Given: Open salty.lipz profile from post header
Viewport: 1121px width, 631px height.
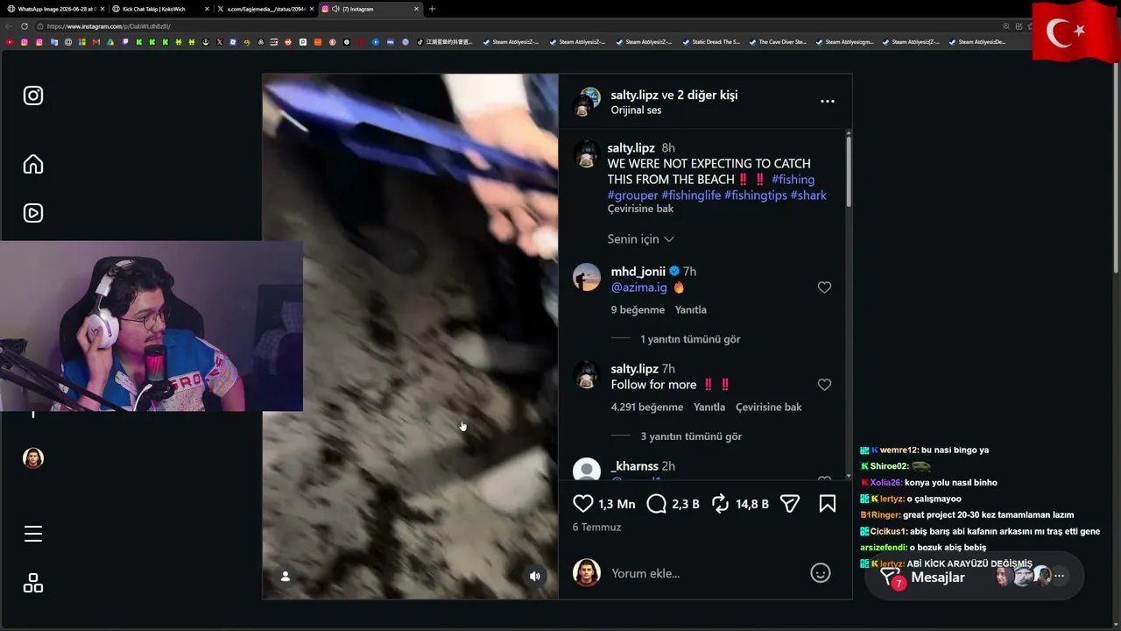Looking at the screenshot, I should click(634, 95).
